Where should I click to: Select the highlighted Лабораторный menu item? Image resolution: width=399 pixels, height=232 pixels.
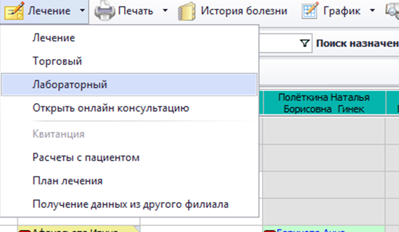pyautogui.click(x=69, y=84)
